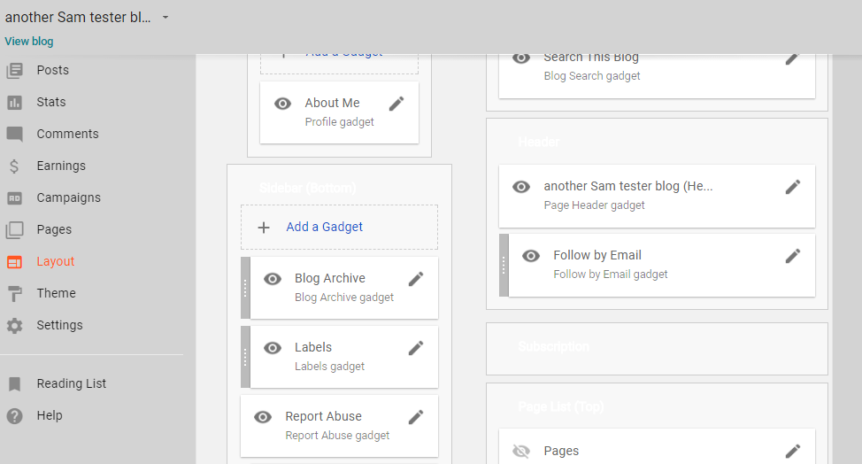Open Campaigns menu item

point(69,198)
